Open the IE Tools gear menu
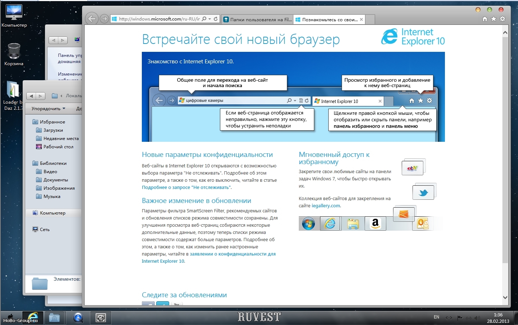Screen dimensions: 518x325 click(x=503, y=19)
